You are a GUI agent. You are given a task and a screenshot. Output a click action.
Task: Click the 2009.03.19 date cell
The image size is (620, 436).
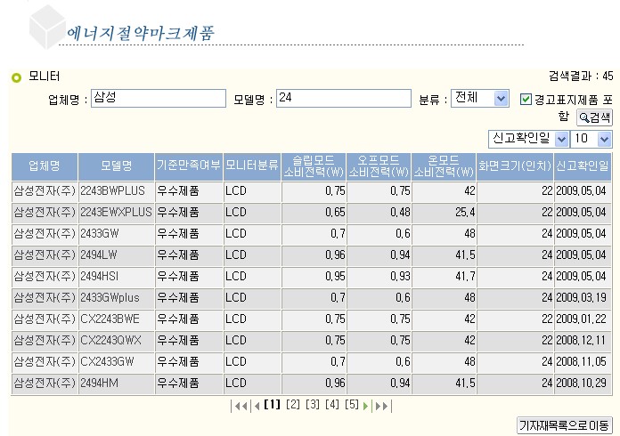click(581, 298)
